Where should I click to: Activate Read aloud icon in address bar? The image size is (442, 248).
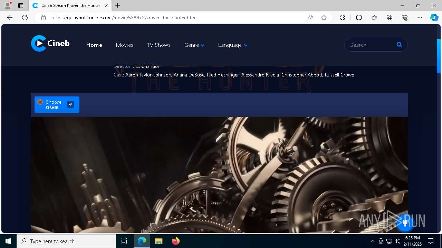point(310,18)
